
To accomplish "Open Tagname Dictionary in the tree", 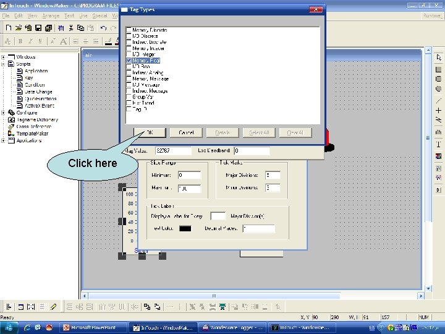I will tap(37, 119).
